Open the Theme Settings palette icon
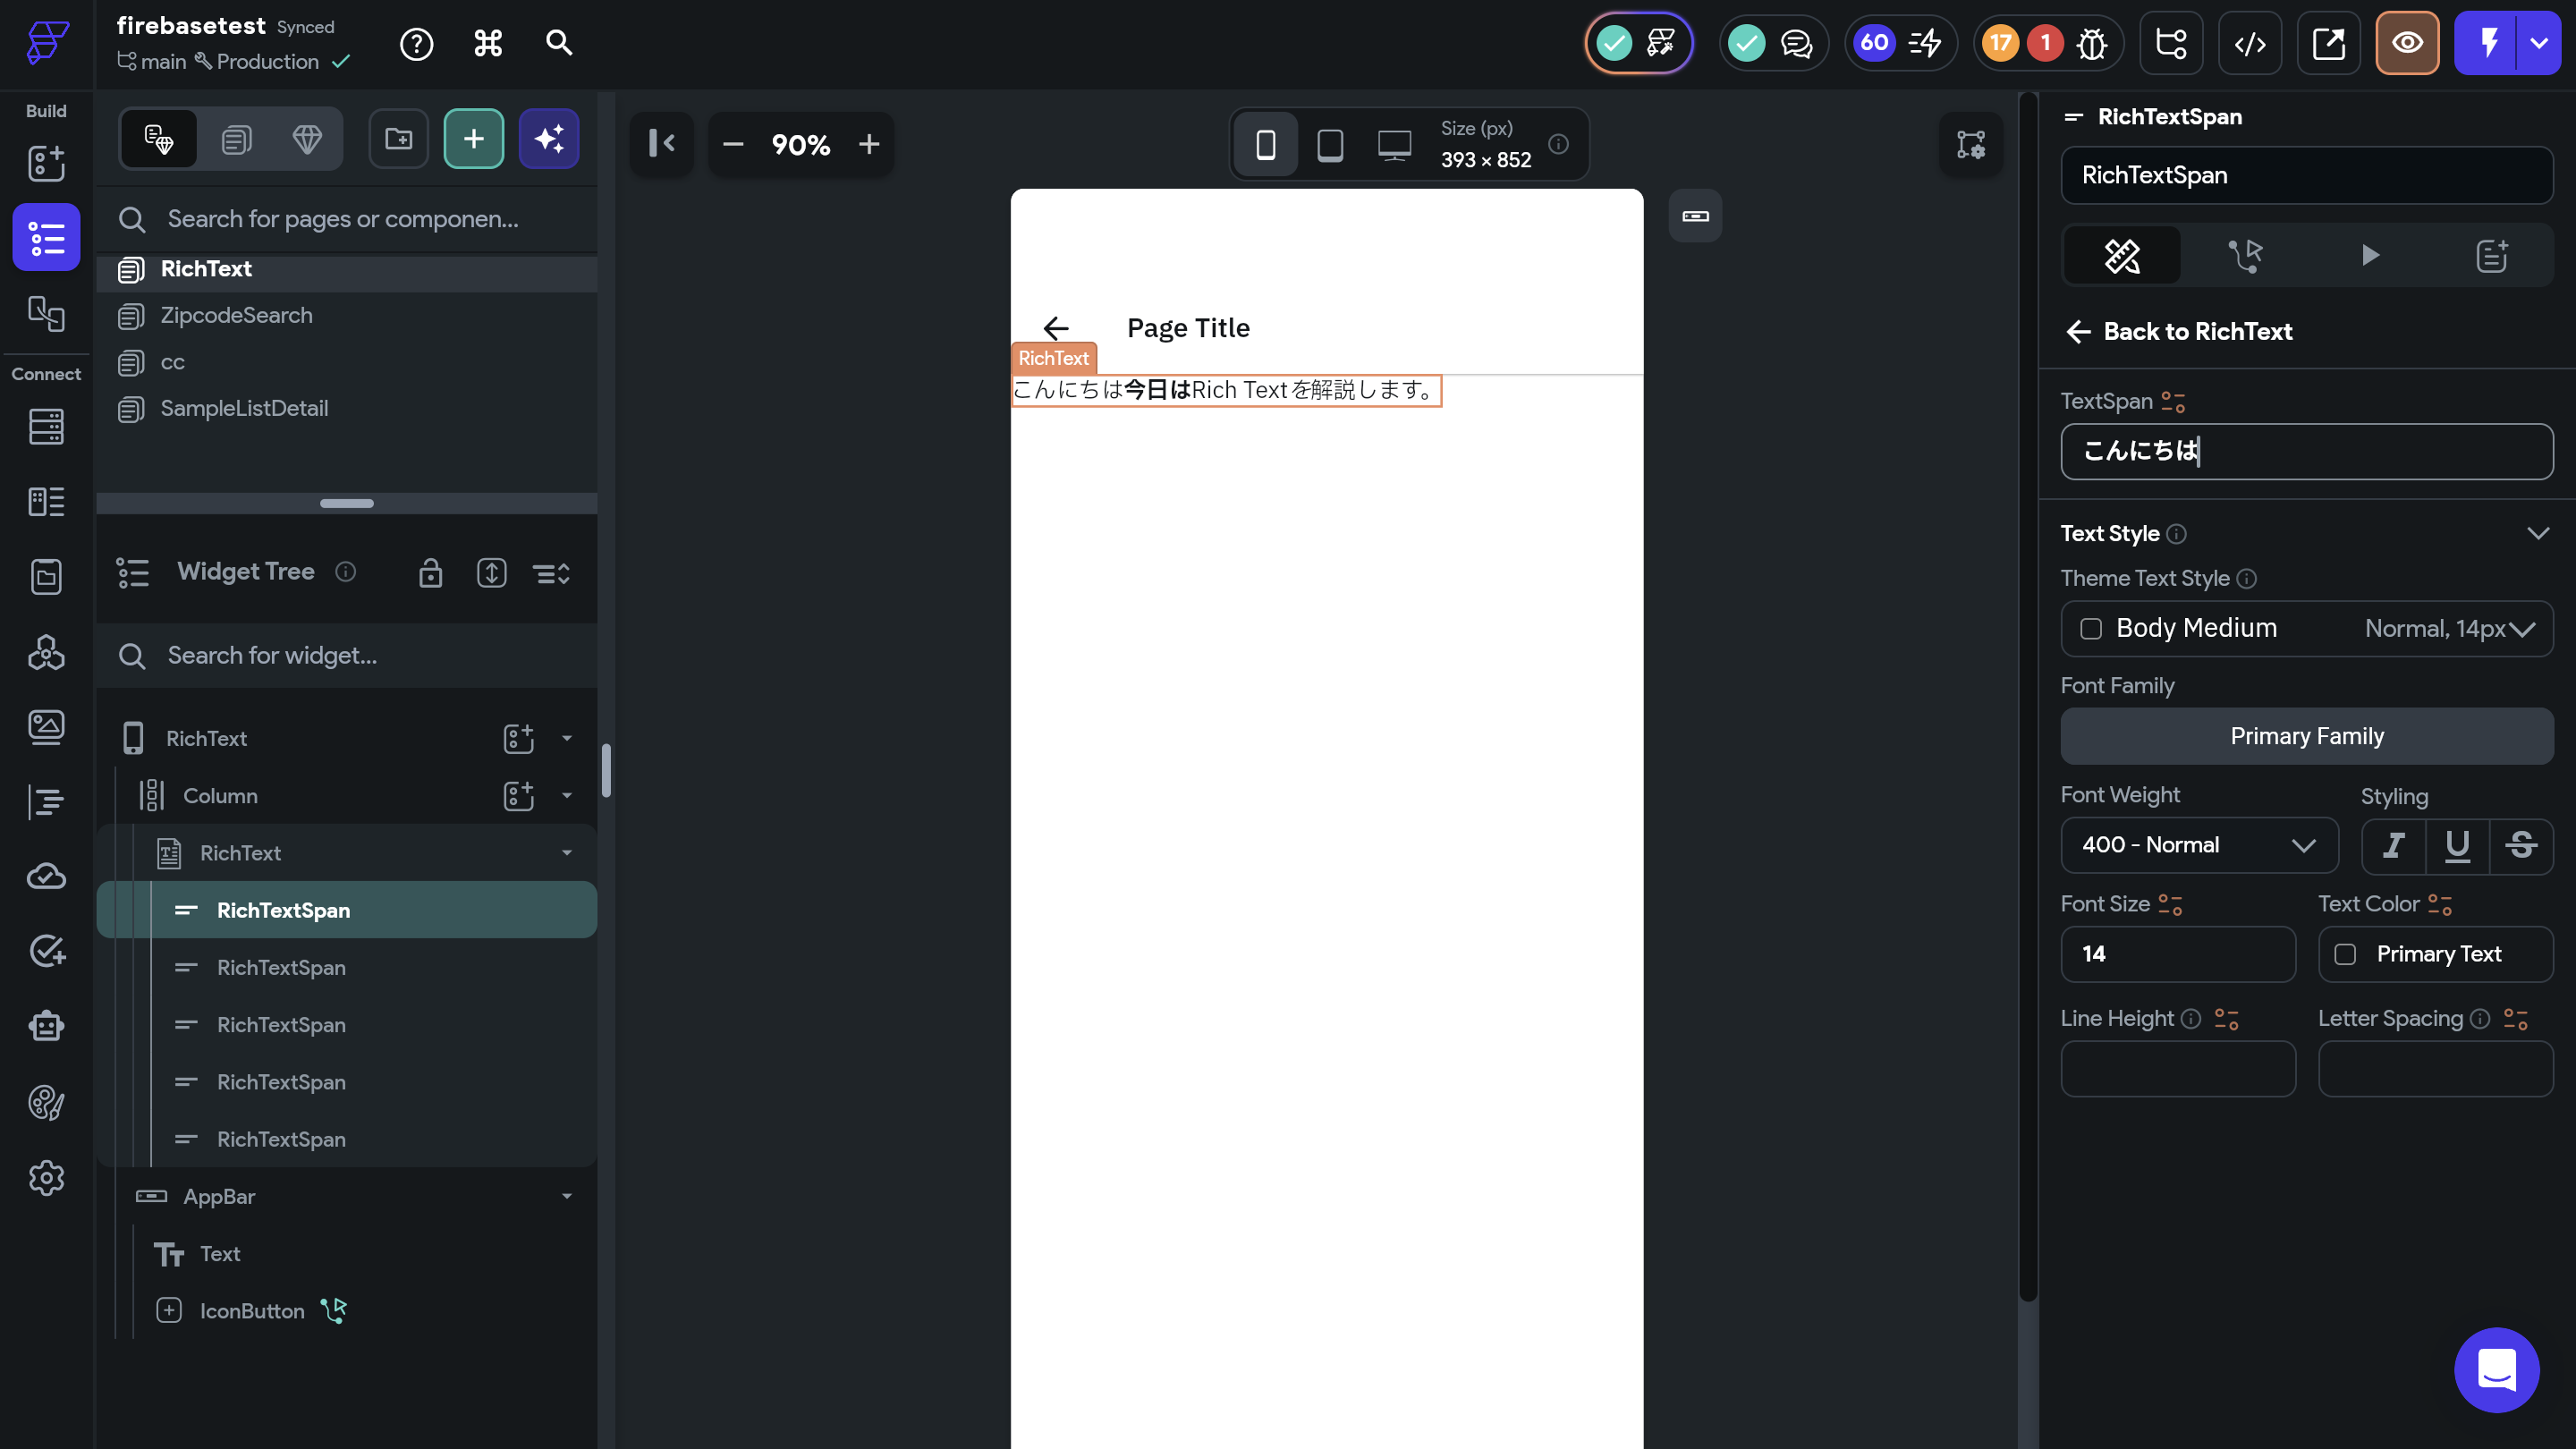The width and height of the screenshot is (2576, 1449). [46, 1103]
